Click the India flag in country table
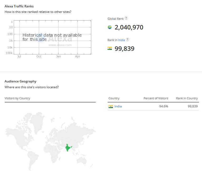The height and width of the screenshot is (187, 202). 111,106
